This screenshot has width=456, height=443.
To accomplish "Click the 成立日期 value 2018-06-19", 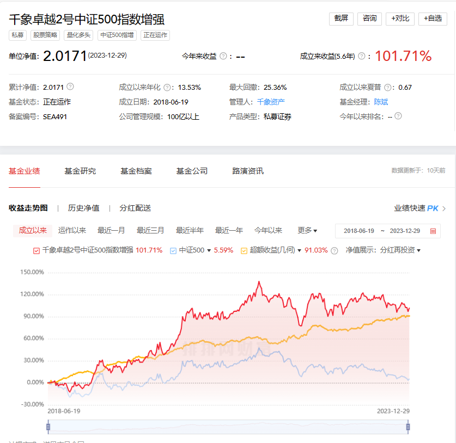I will 171,102.
